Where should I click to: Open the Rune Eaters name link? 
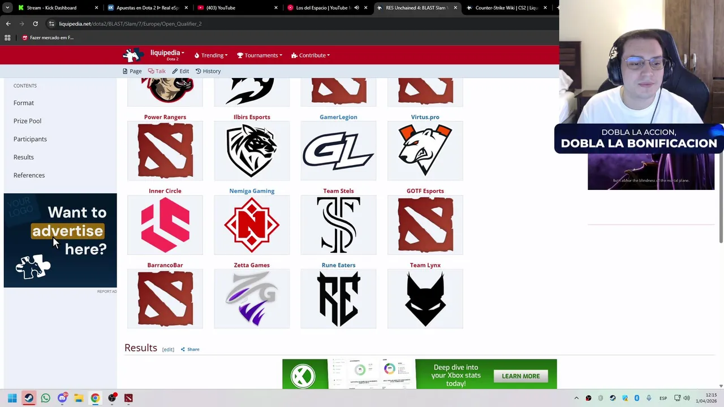tap(338, 265)
